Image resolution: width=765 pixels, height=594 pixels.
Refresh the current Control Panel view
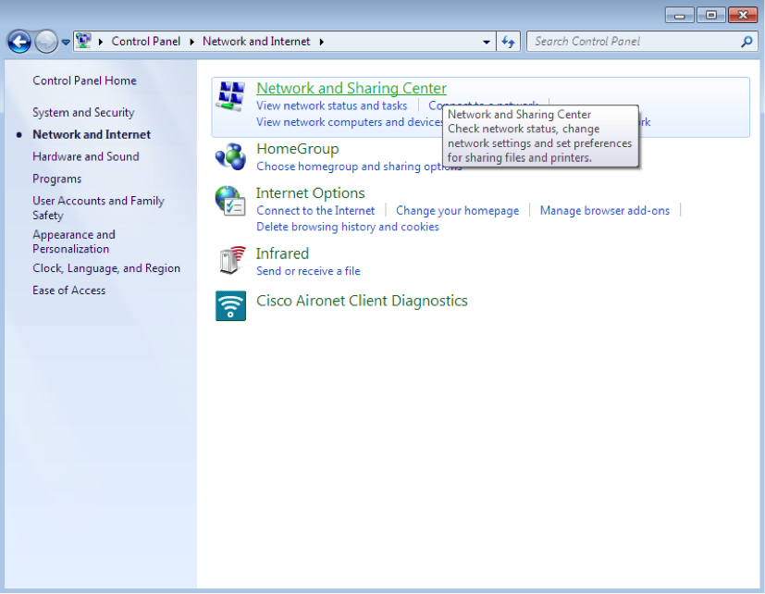click(x=508, y=41)
